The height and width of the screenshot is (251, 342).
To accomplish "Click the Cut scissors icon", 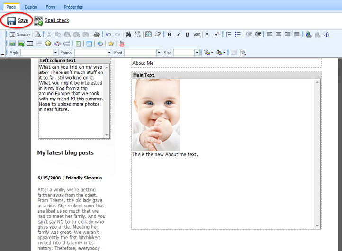I will coord(49,35).
